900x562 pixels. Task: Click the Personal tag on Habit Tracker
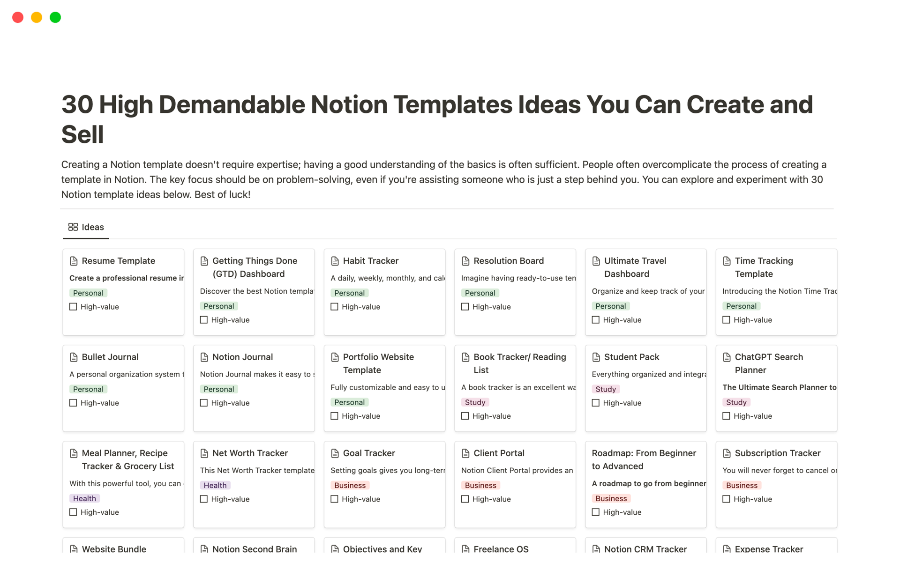point(349,293)
